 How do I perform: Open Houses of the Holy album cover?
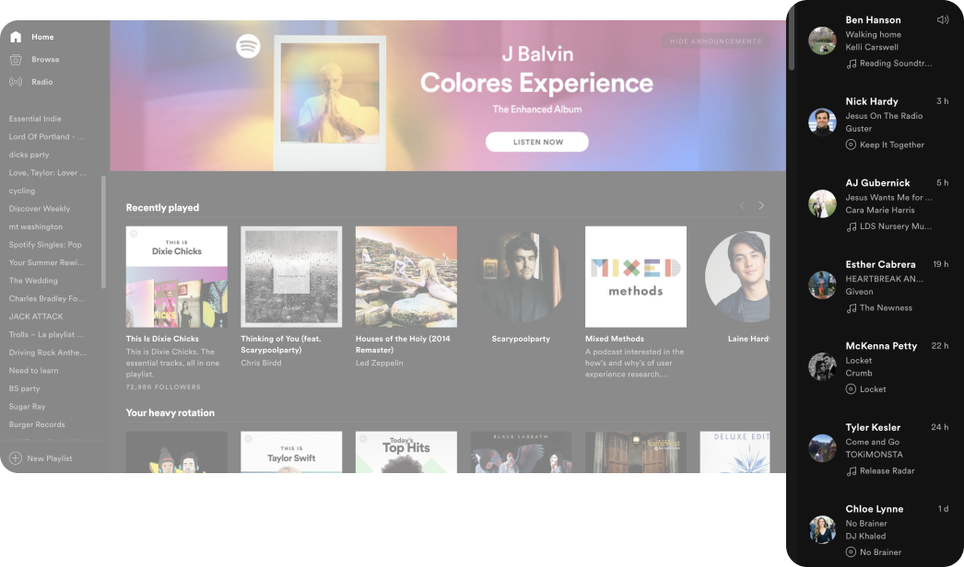(x=406, y=277)
